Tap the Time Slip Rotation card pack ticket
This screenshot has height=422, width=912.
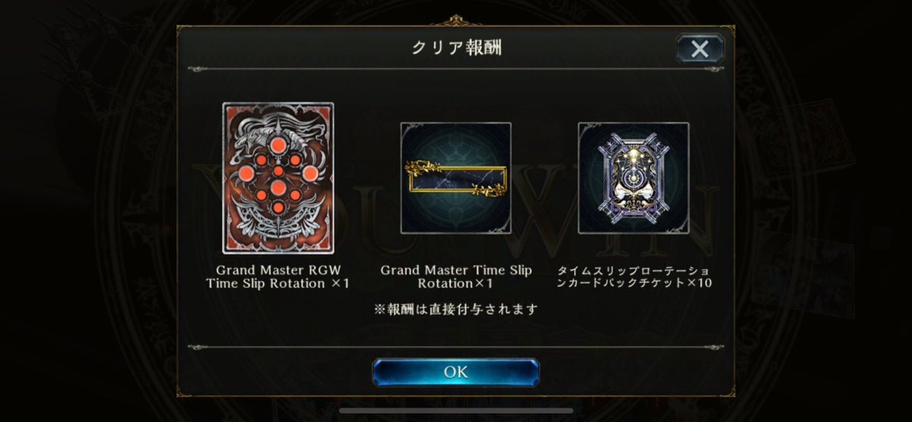[x=633, y=178]
